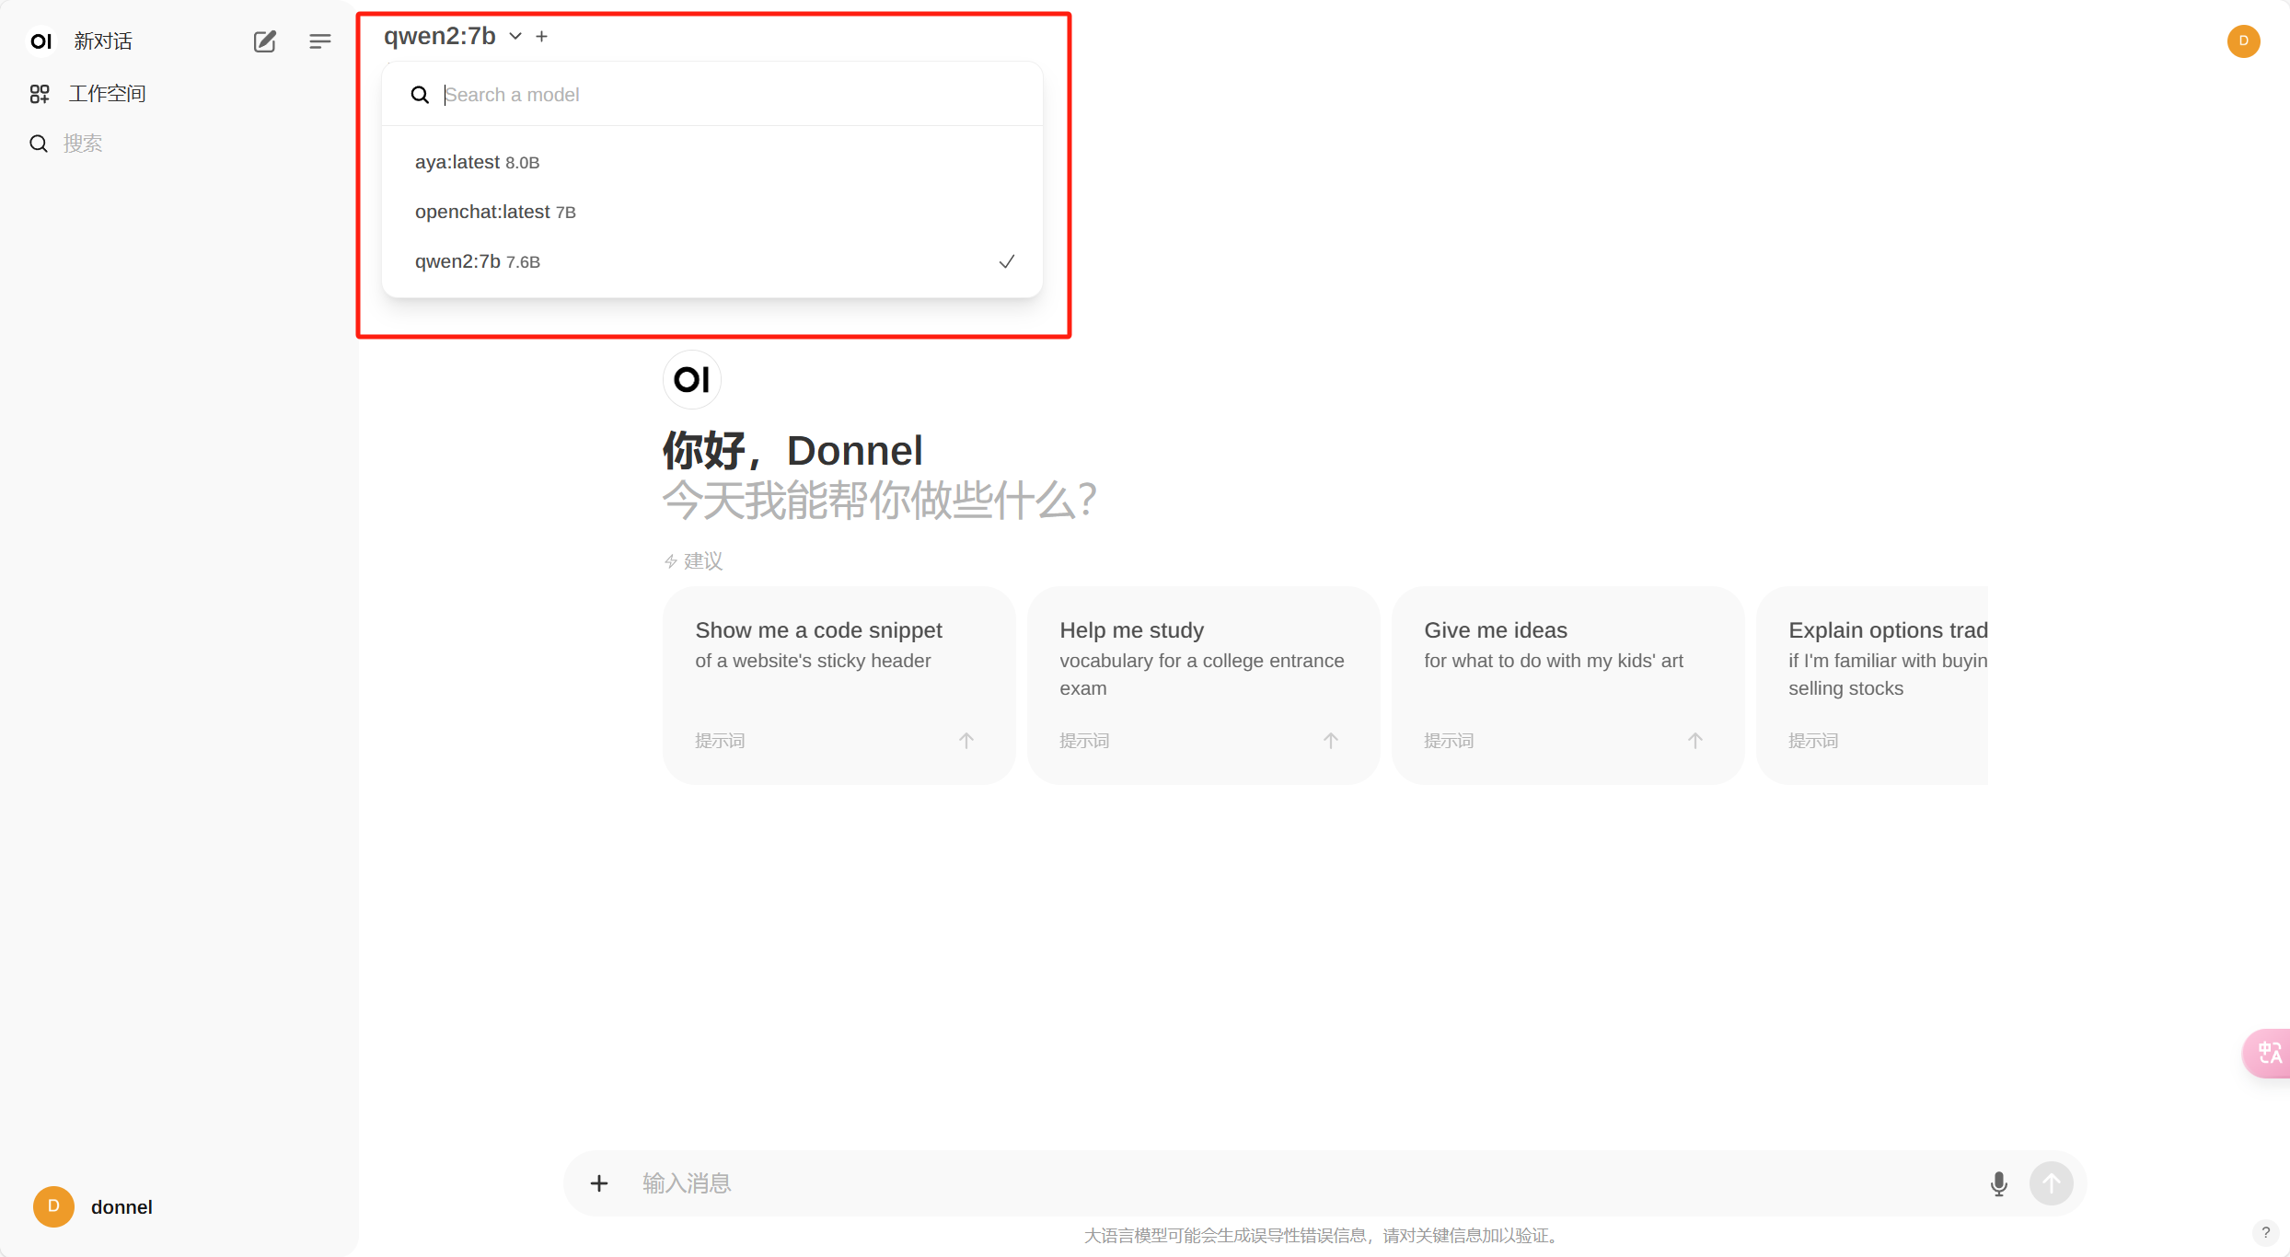Add another model with plus icon
Viewport: 2290px width, 1257px height.
coord(542,36)
